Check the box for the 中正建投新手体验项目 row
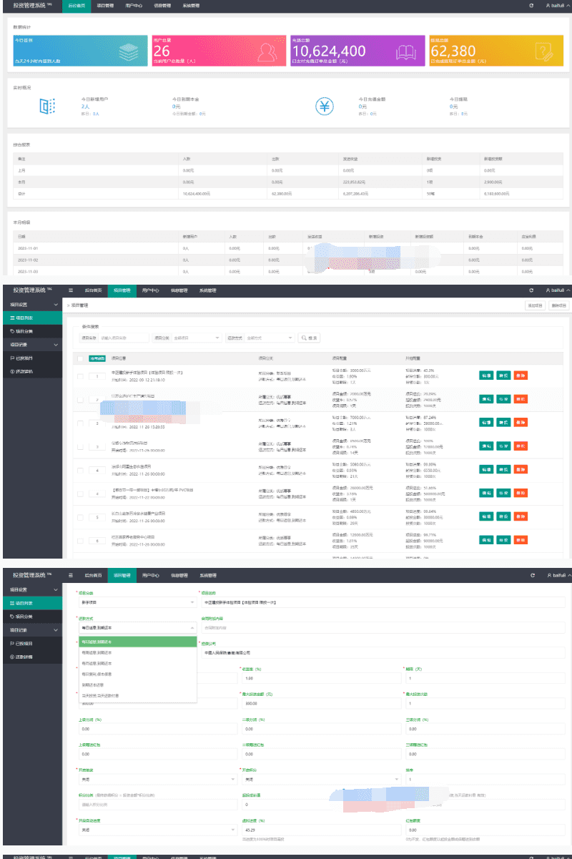Image resolution: width=572 pixels, height=859 pixels. [x=80, y=375]
